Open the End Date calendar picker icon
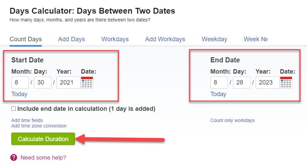This screenshot has height=166, width=307. (286, 82)
